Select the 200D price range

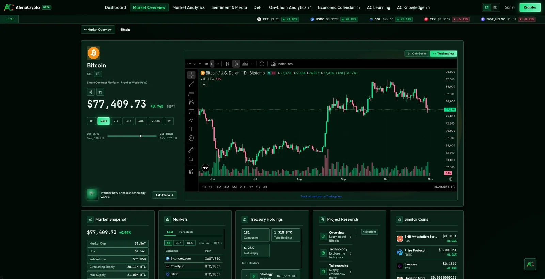coord(156,121)
